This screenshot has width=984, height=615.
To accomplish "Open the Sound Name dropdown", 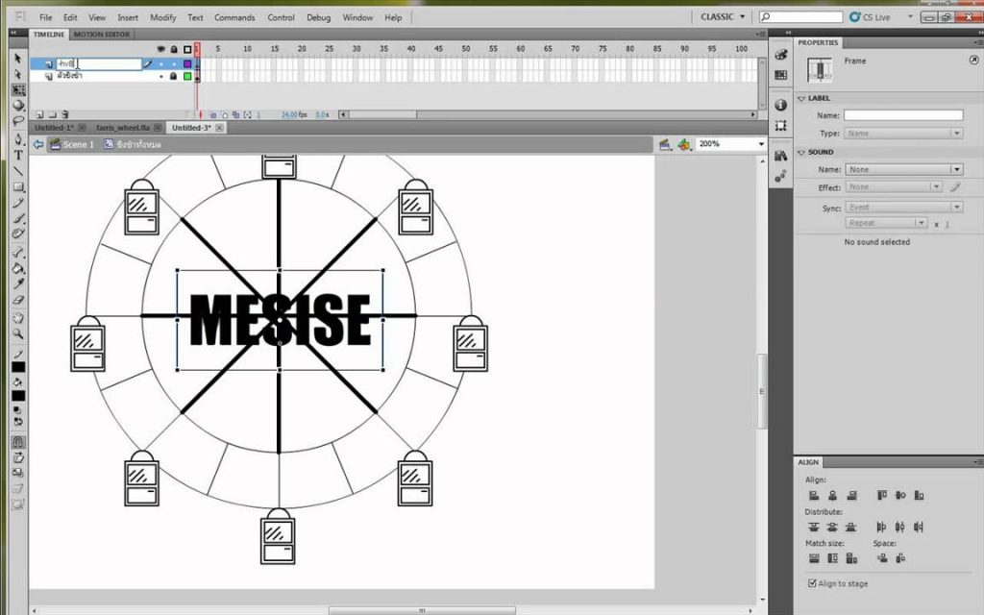I will pos(903,169).
